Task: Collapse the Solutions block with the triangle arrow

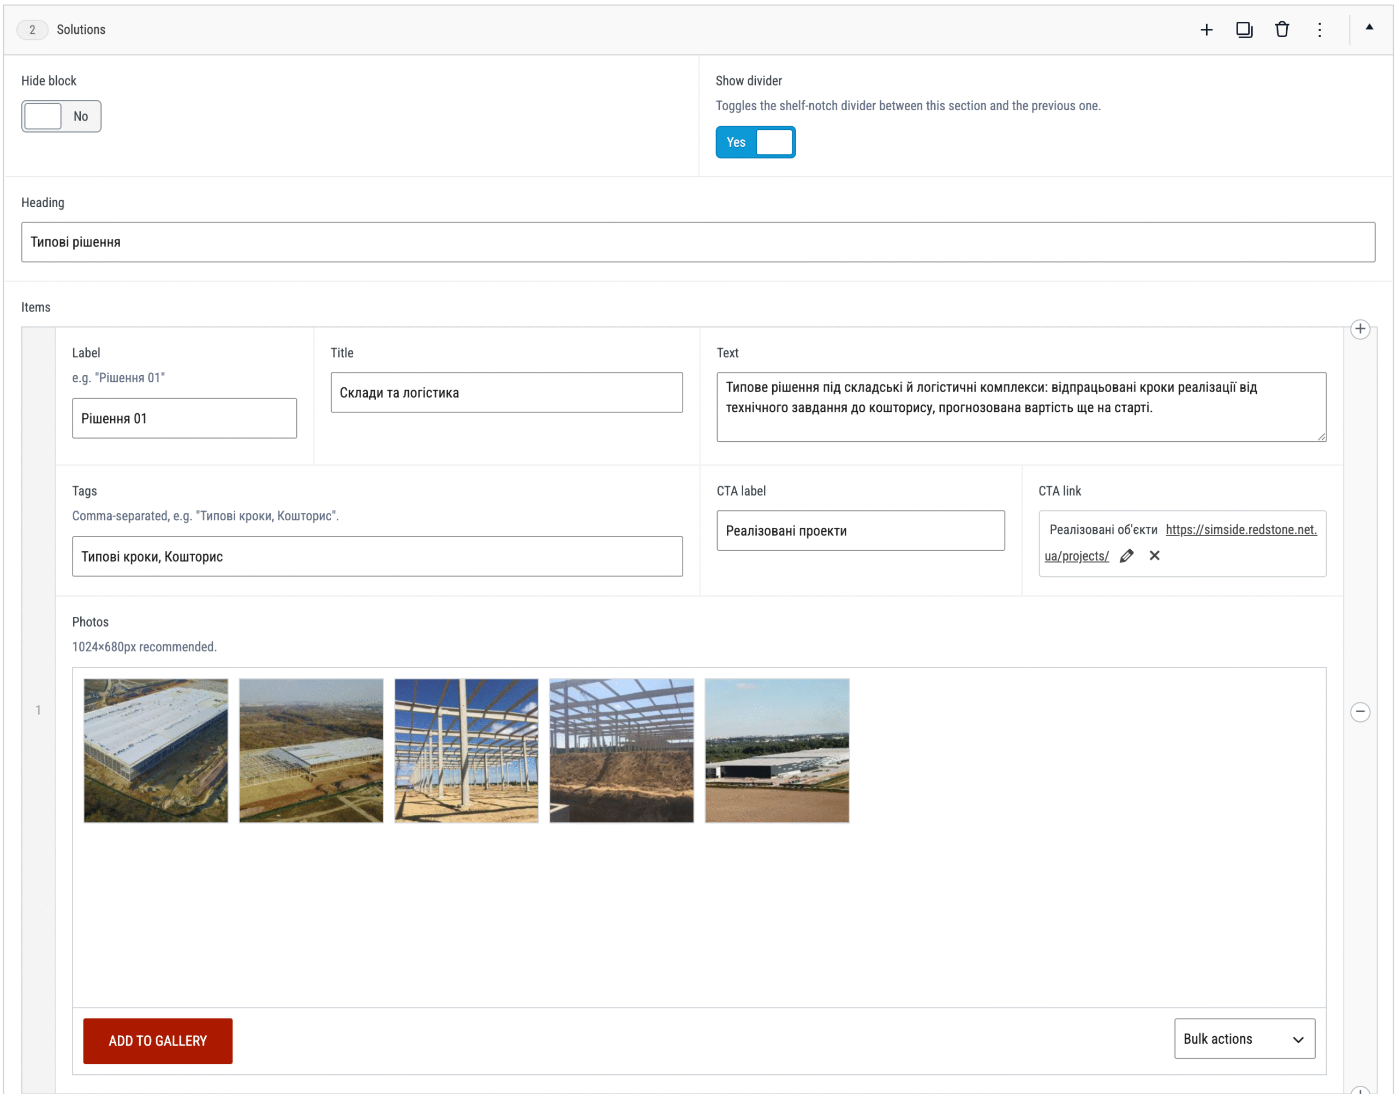Action: (x=1369, y=27)
